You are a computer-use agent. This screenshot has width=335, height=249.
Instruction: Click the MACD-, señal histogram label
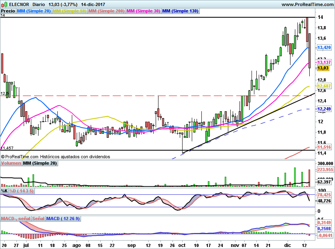16,218
